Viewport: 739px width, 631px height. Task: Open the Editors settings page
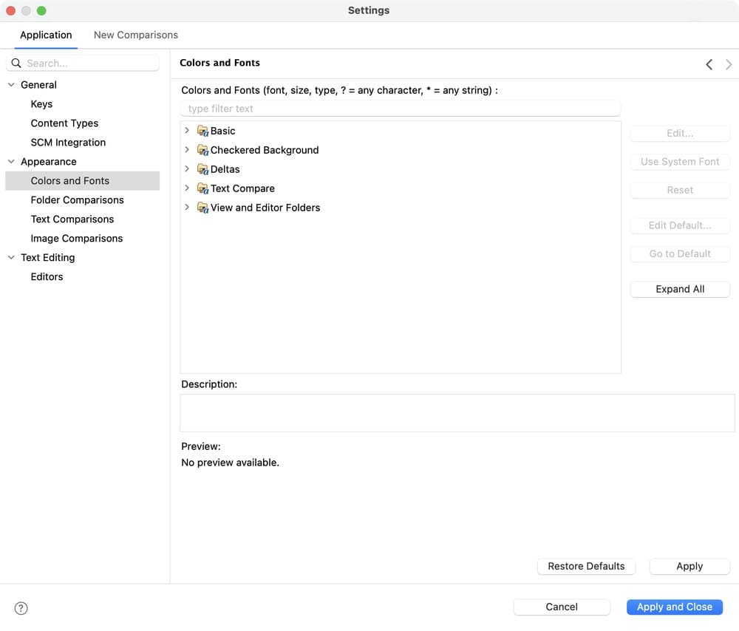point(47,277)
